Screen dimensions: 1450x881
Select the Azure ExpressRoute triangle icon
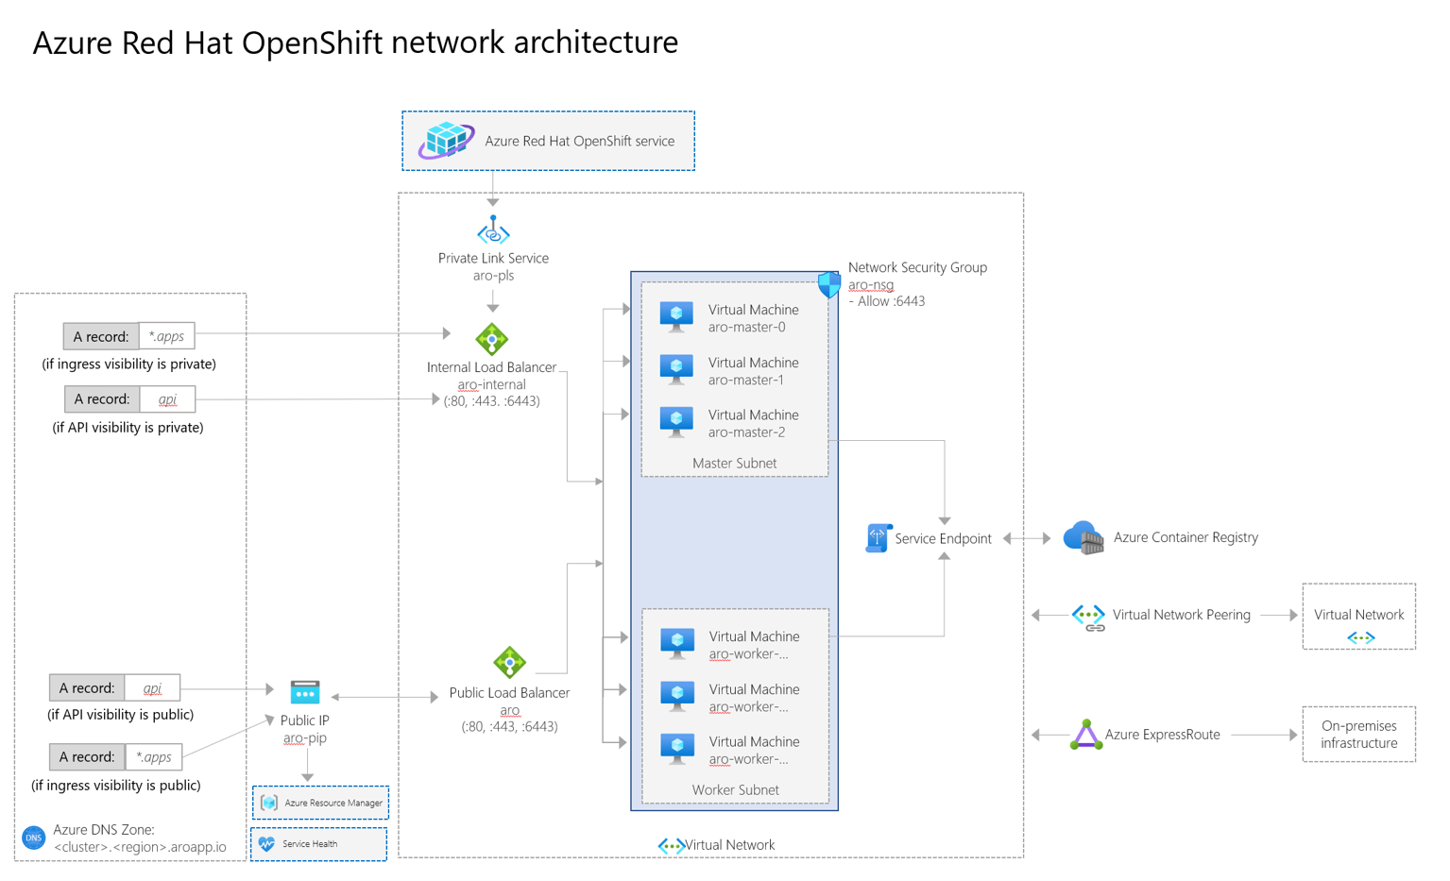[1084, 734]
